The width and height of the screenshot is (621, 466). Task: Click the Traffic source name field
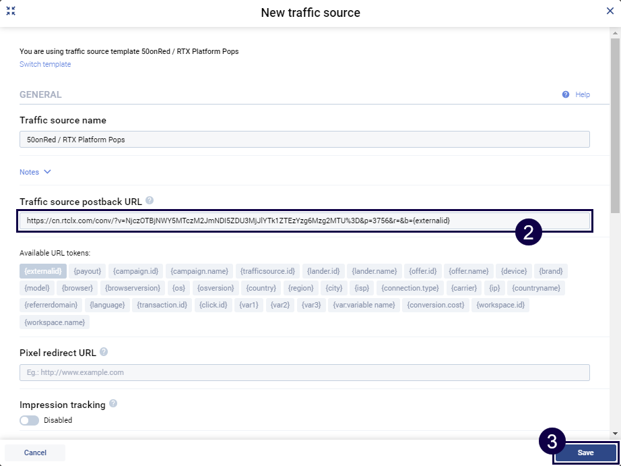pyautogui.click(x=304, y=140)
